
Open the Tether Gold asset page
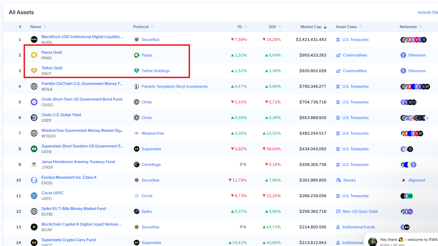[52, 68]
